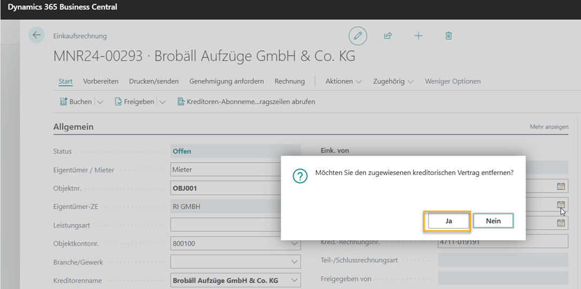Open the Kreditorenname dropdown
This screenshot has width=581, height=289.
(x=295, y=280)
